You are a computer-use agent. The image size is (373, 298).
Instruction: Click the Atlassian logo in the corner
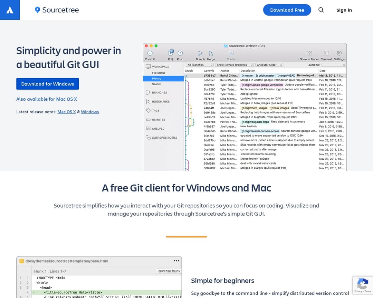point(10,10)
